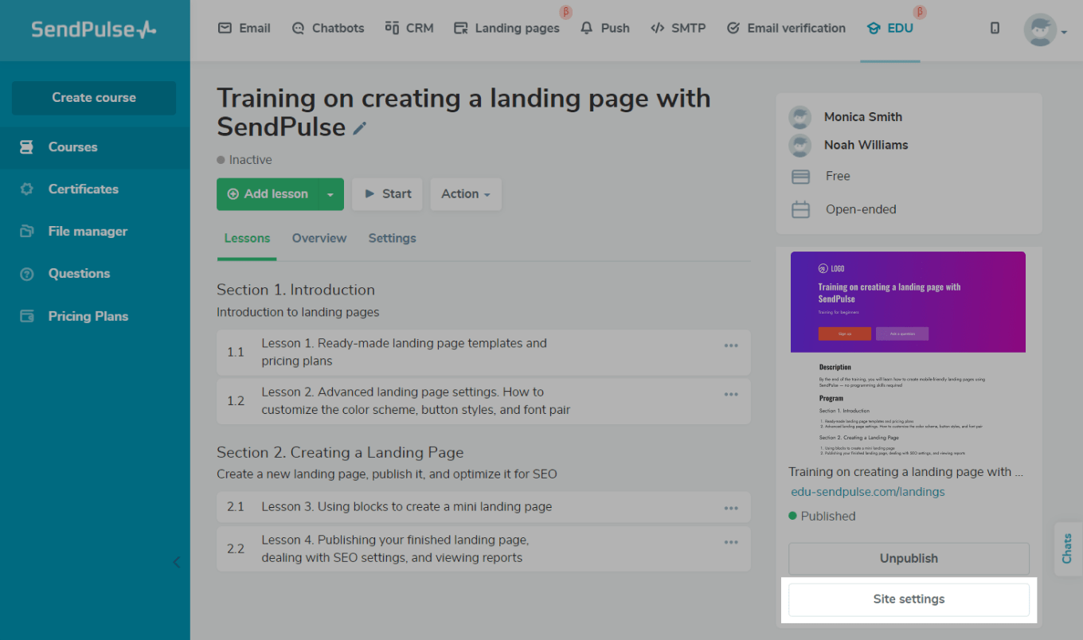This screenshot has height=640, width=1083.
Task: Open the user avatar account menu
Action: point(1044,30)
